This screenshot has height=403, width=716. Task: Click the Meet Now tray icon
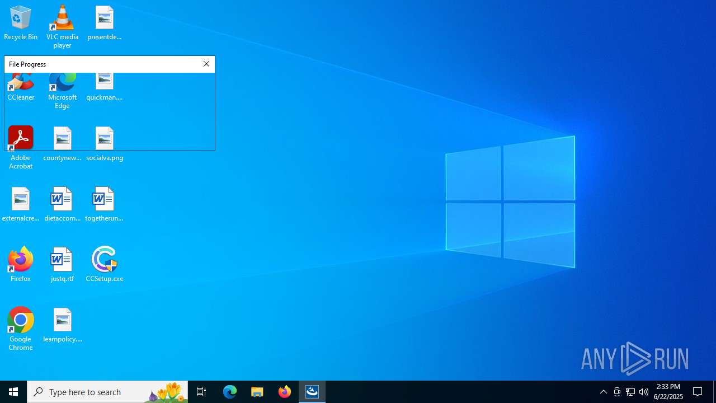(x=617, y=392)
